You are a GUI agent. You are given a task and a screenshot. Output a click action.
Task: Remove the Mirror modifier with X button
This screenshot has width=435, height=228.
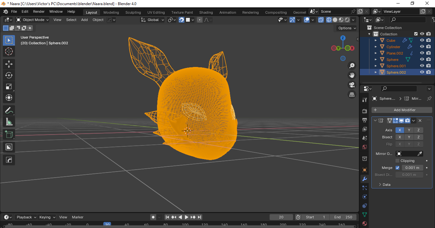coord(420,121)
